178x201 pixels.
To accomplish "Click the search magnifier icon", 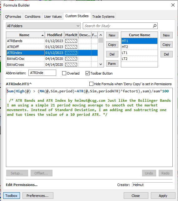I will (155, 26).
